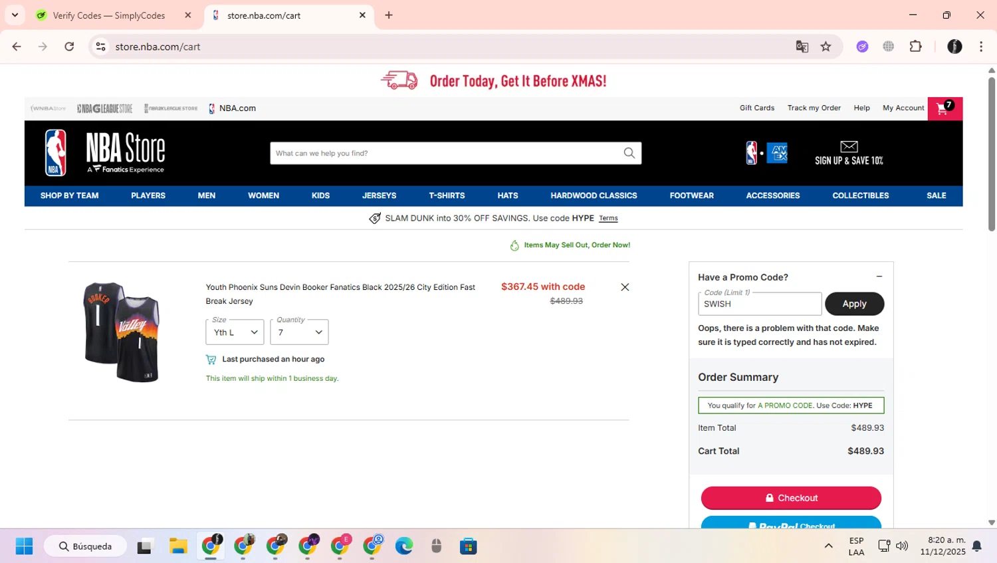
Task: Click the Help link
Action: (861, 108)
